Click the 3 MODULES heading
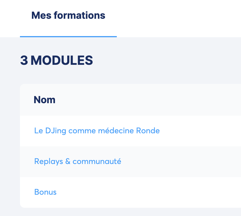241x216 pixels. coord(56,61)
